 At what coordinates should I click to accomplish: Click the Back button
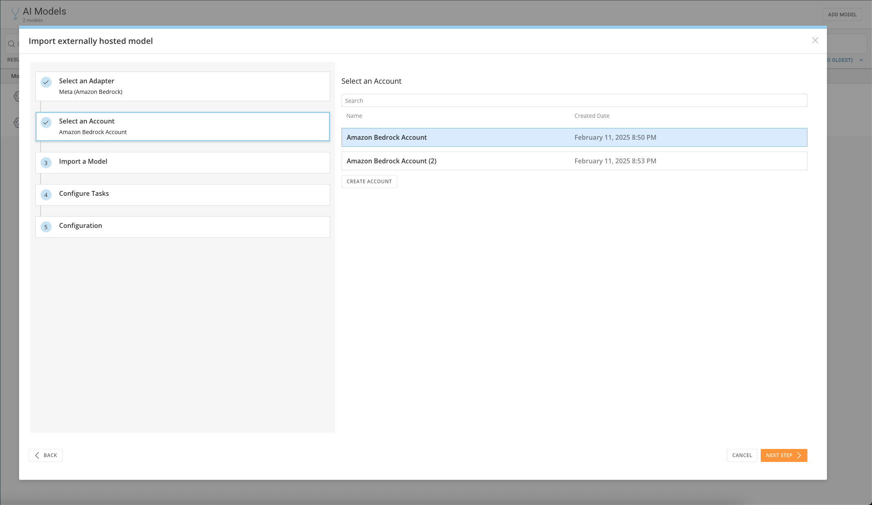pyautogui.click(x=45, y=455)
